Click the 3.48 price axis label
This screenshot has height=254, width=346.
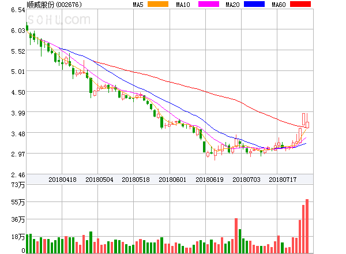click(18, 134)
